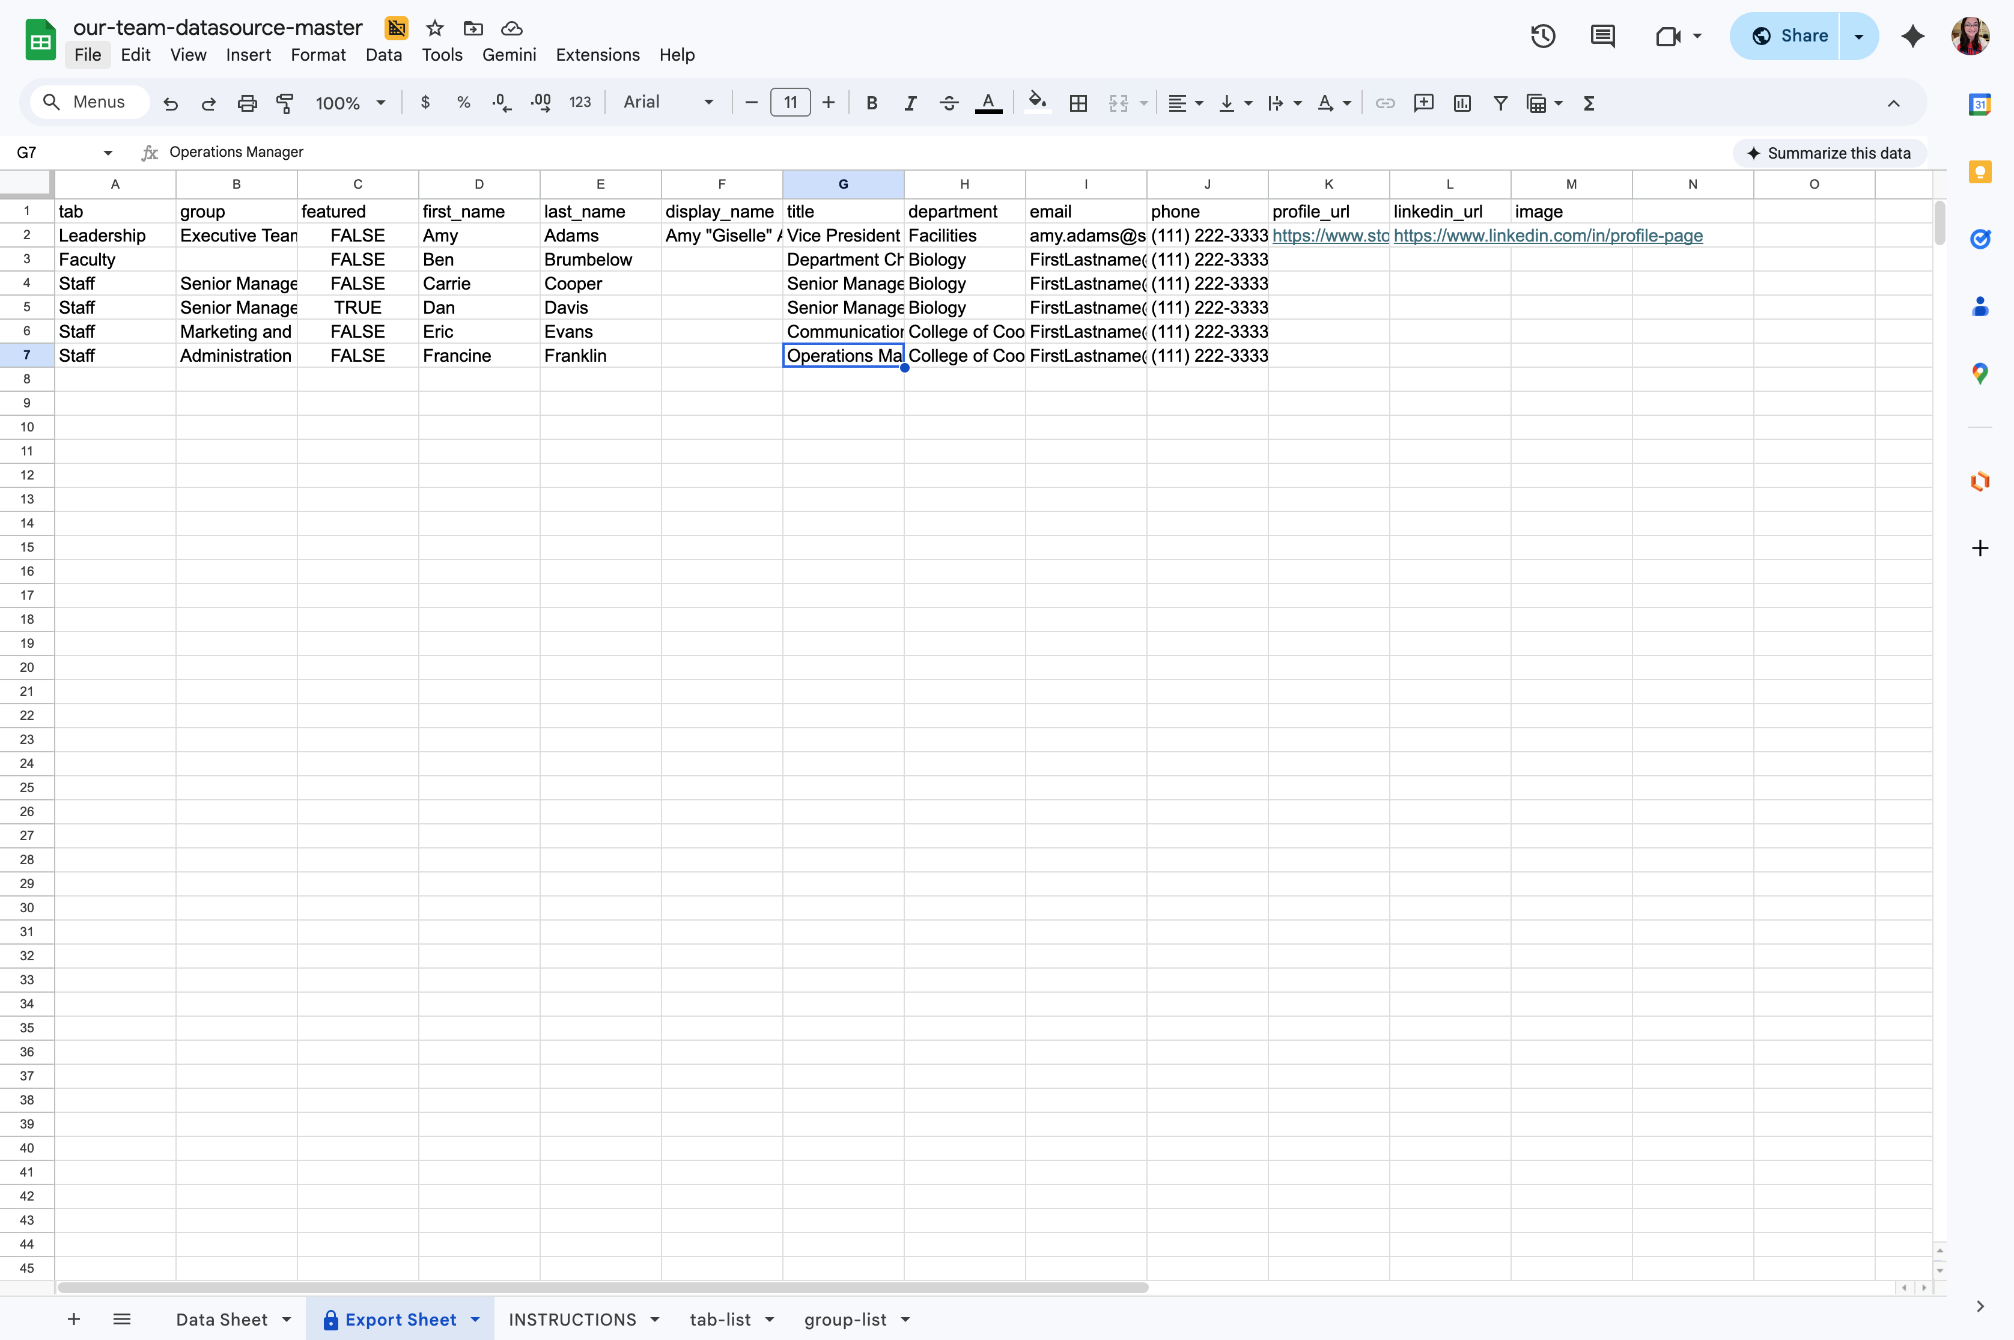Click the Insert comment icon

(x=1423, y=103)
